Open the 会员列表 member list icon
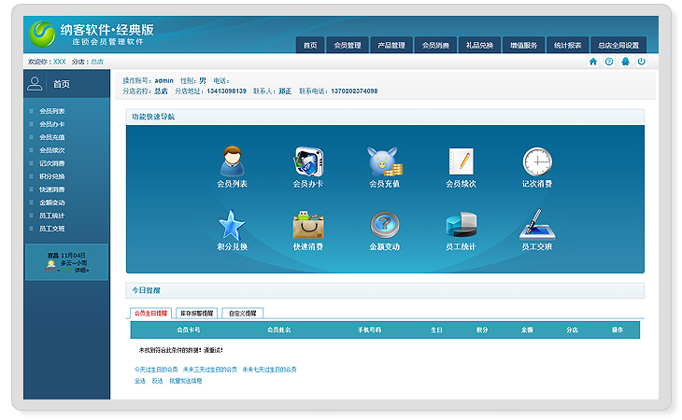The image size is (682, 420). pyautogui.click(x=232, y=162)
